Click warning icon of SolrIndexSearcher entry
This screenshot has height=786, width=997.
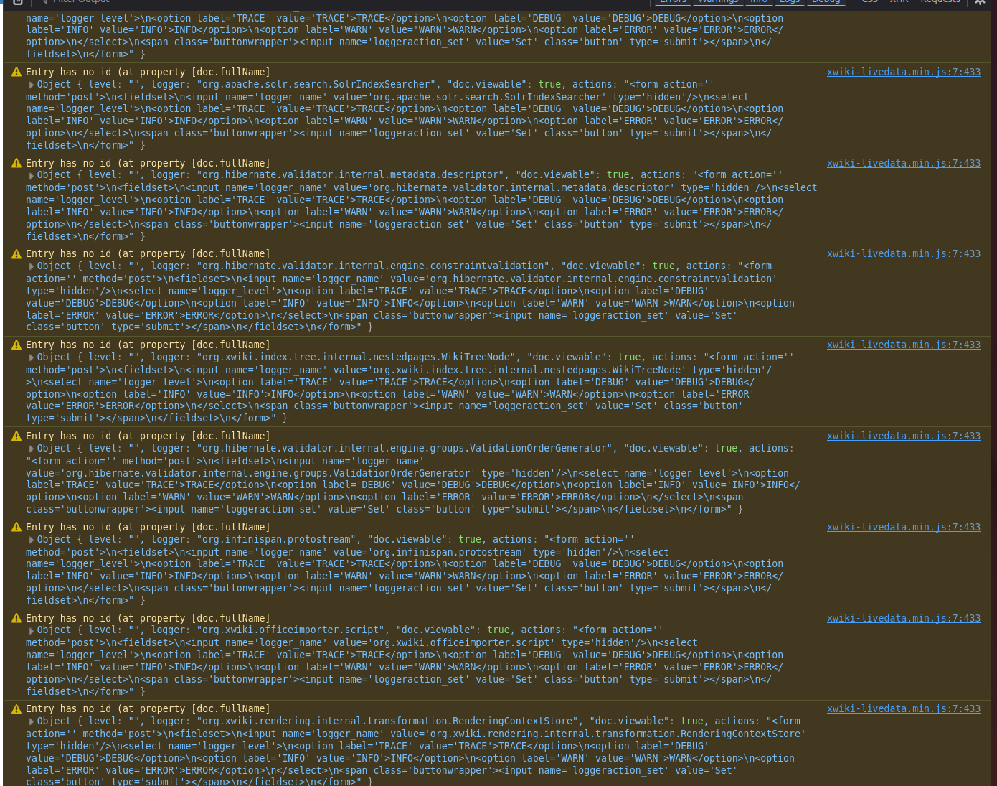16,72
